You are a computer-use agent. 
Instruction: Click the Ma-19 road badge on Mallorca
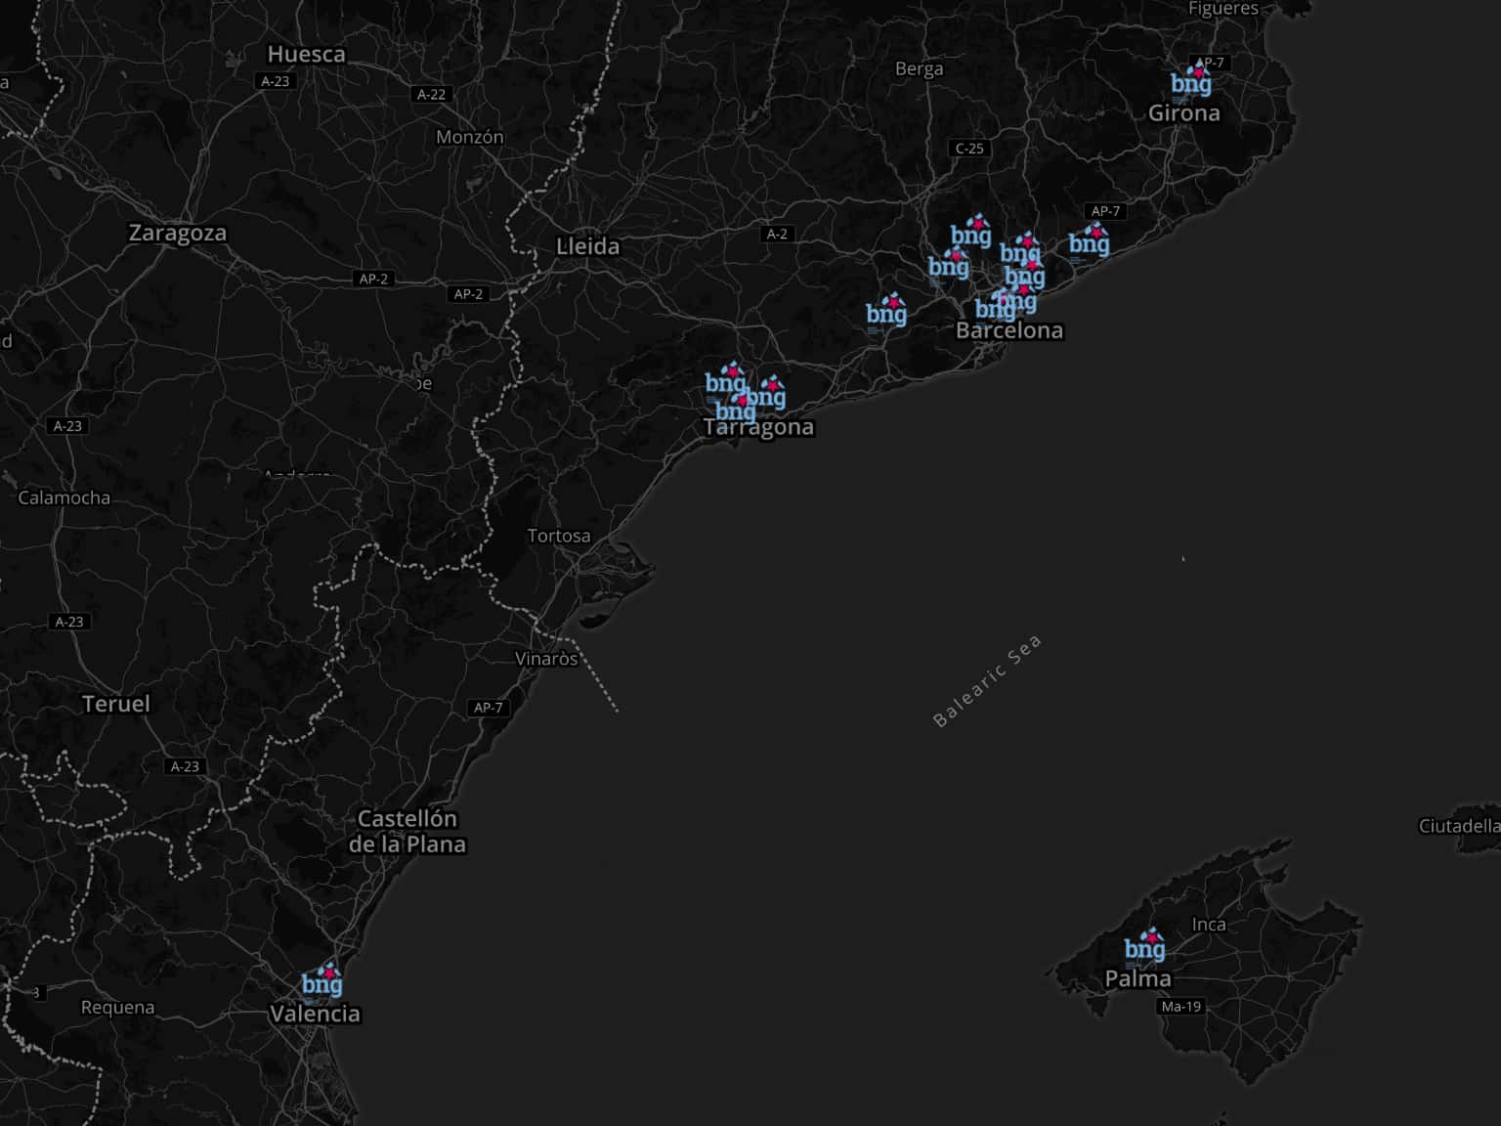pyautogui.click(x=1180, y=1006)
